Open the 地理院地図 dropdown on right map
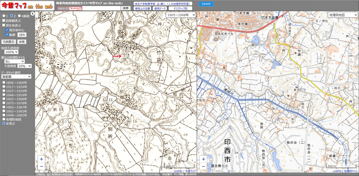Image resolution: width=359 pixels, height=176 pixels. pyautogui.click(x=343, y=15)
